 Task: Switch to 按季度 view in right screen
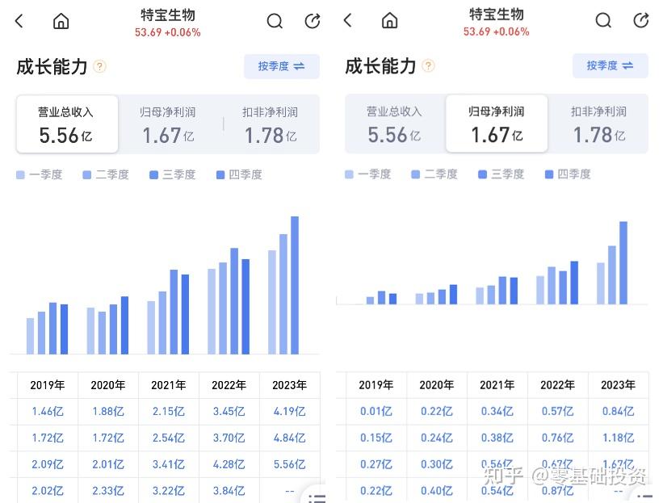(x=611, y=65)
